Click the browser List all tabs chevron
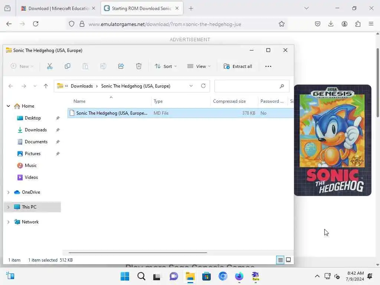 point(307,8)
